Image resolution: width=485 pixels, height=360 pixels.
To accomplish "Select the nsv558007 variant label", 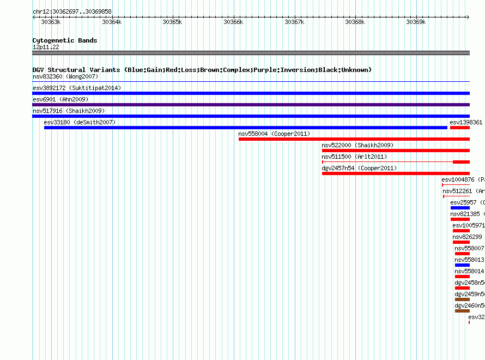I will (469, 248).
